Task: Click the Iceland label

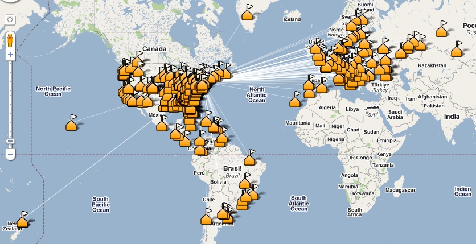Action: coord(292,19)
